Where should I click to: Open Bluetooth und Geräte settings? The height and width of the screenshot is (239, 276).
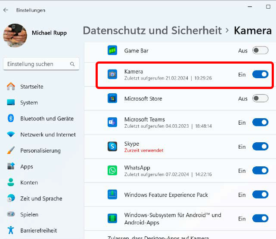[47, 119]
